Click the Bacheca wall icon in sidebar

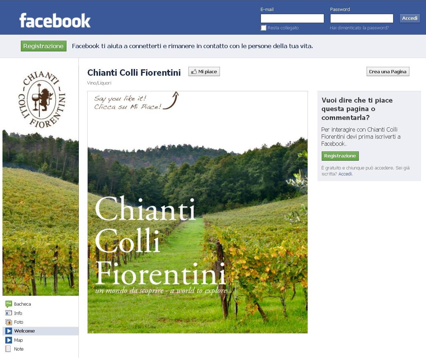coord(8,304)
